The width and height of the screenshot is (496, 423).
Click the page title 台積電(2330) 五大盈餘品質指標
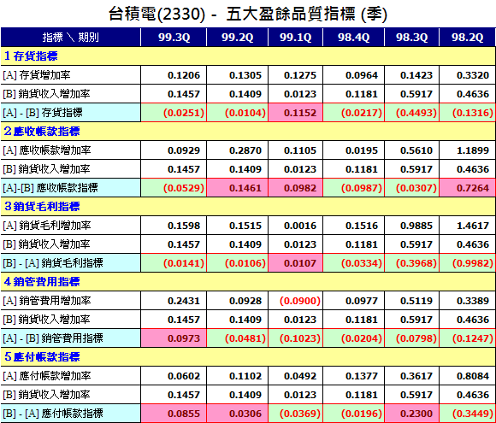tap(248, 14)
